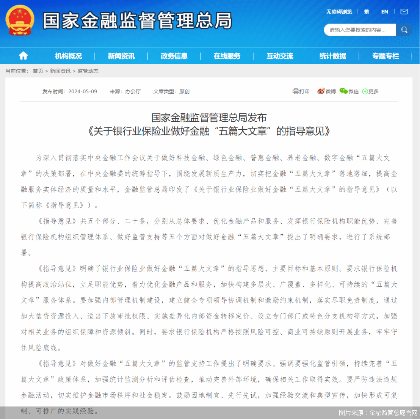
Task: Go to 监管动态 in breadcrumb
Action: (x=88, y=71)
